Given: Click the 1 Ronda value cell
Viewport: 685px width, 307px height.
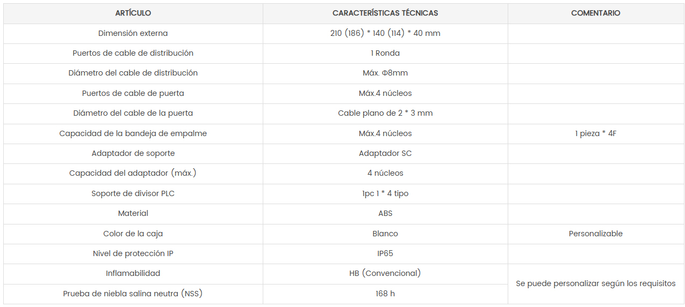Looking at the screenshot, I should 385,53.
